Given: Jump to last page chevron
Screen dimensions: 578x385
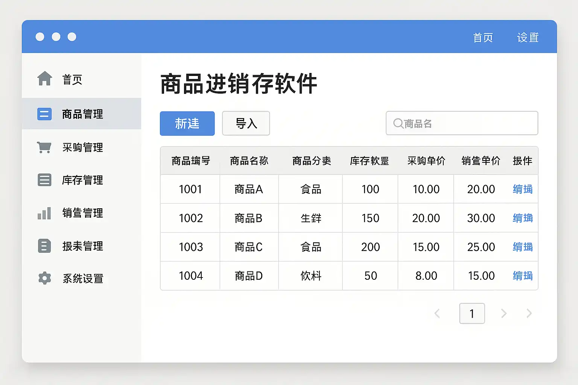Looking at the screenshot, I should point(529,314).
